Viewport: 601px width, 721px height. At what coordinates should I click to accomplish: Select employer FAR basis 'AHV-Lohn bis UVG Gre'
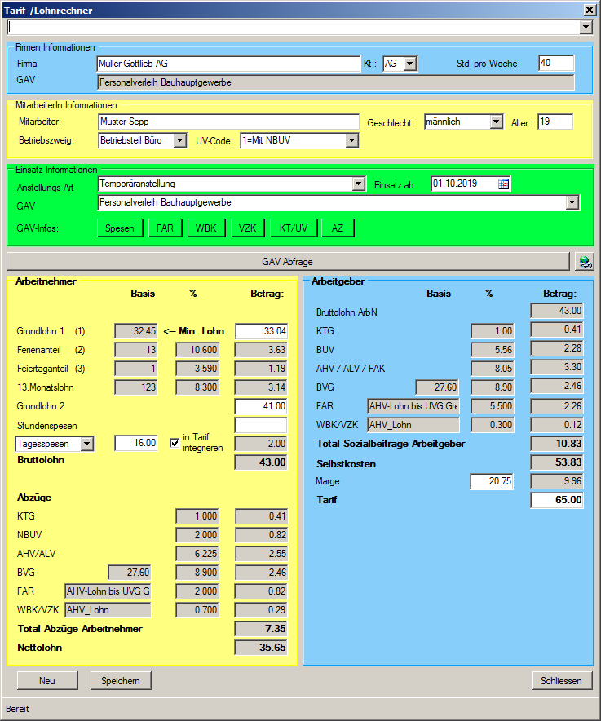point(413,406)
